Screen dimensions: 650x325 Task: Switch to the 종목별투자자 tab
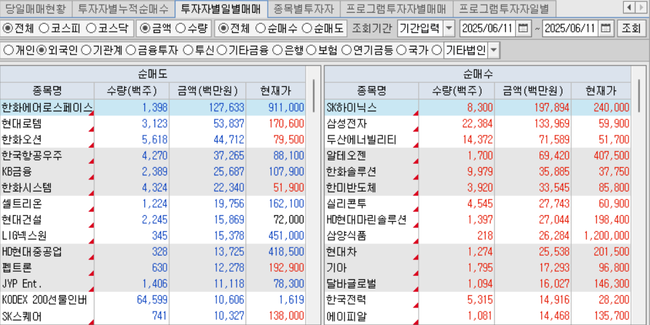tap(304, 8)
